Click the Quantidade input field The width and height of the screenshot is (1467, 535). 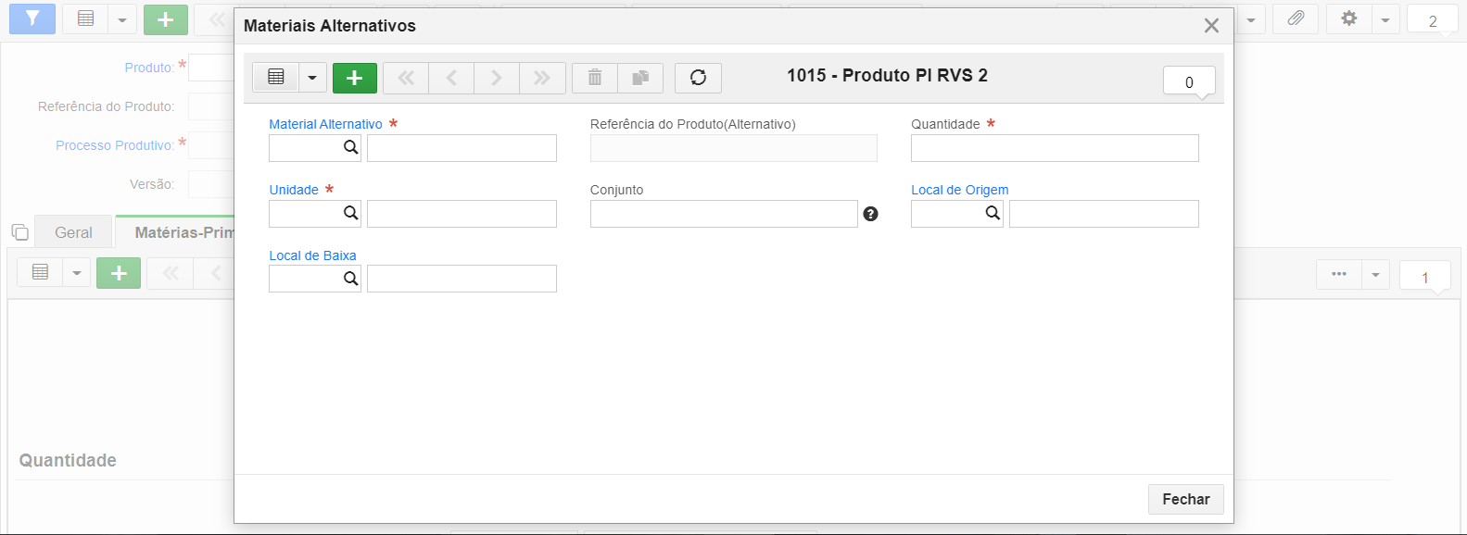point(1055,148)
